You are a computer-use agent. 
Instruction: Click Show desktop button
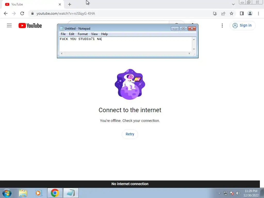[262, 193]
